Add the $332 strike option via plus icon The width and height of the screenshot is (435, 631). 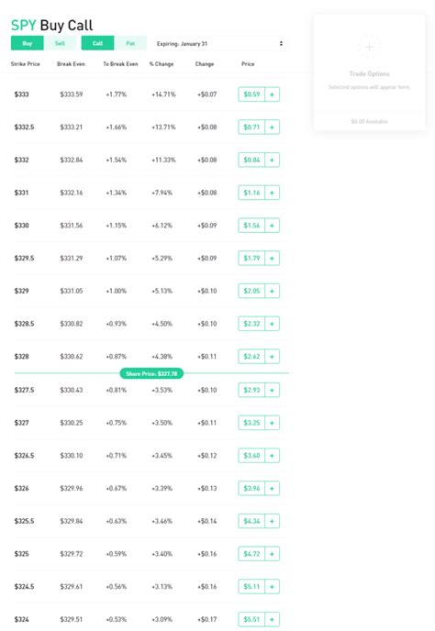tap(272, 161)
